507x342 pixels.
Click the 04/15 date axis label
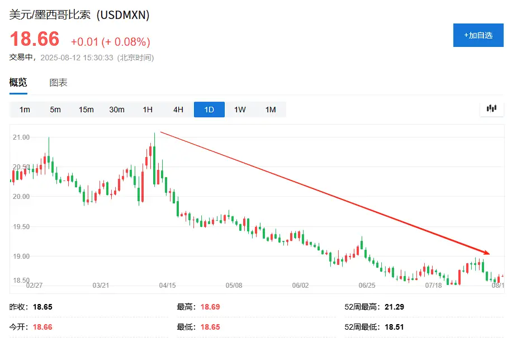point(167,286)
